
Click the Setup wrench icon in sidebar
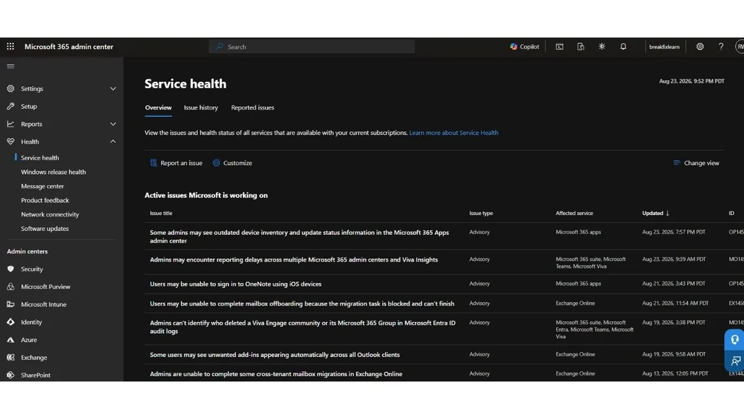click(x=11, y=106)
